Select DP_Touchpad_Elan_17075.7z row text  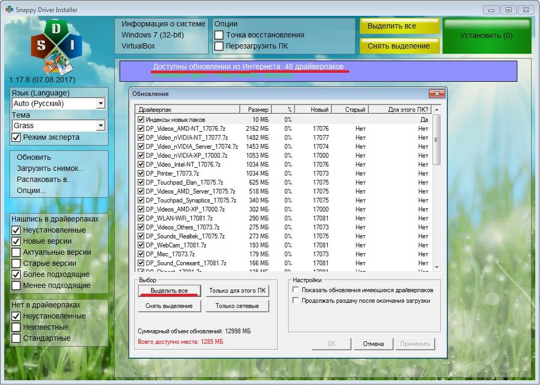click(184, 182)
